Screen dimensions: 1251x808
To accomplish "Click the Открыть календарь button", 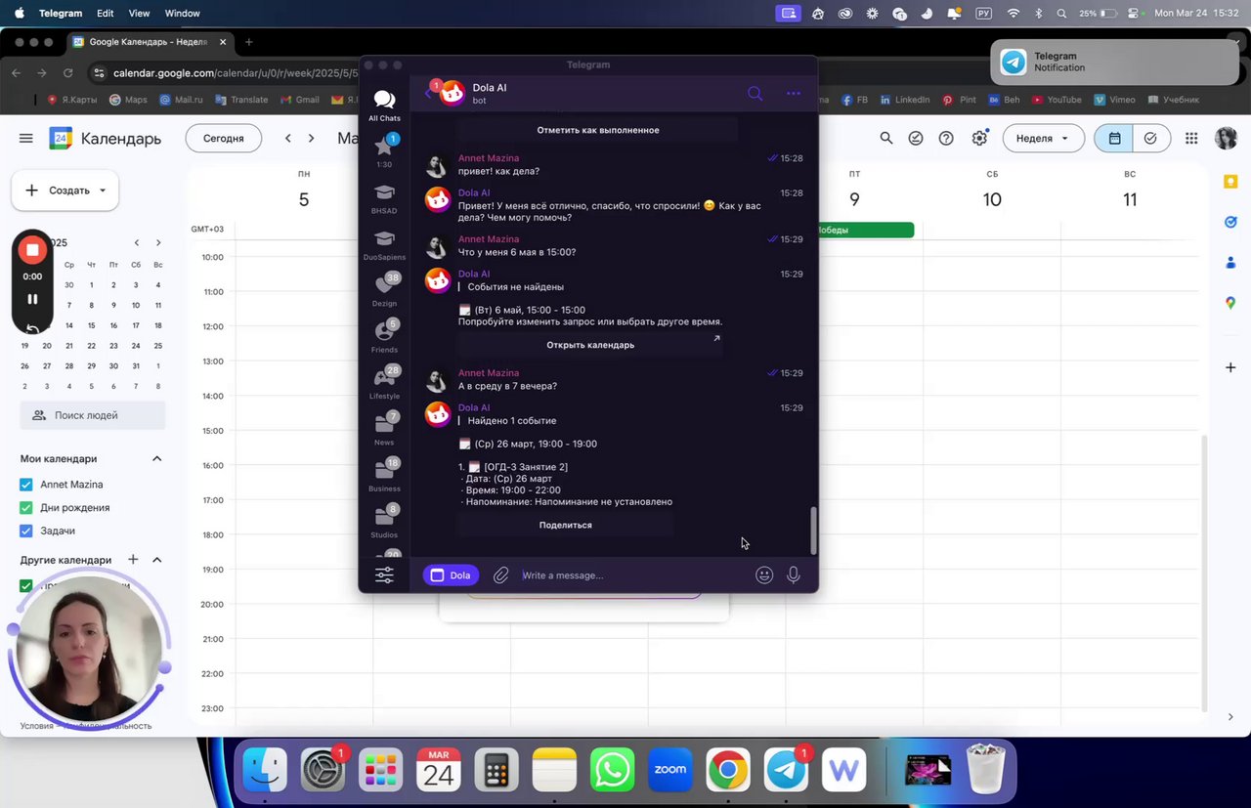I will (590, 345).
